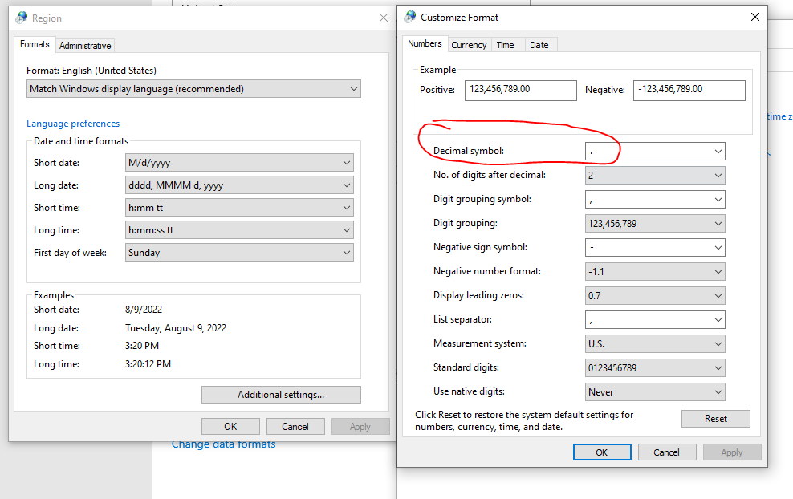Click the Positive example field

tap(520, 90)
